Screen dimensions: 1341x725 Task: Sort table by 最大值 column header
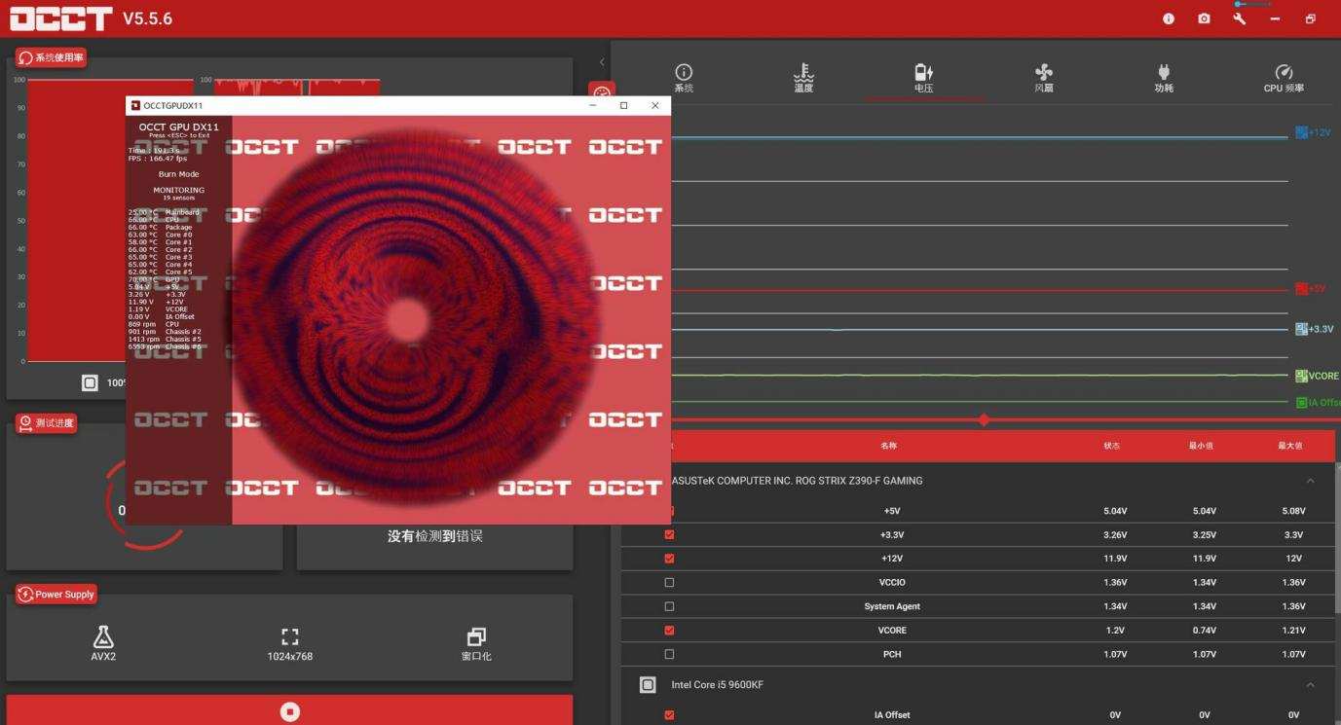[x=1290, y=446]
